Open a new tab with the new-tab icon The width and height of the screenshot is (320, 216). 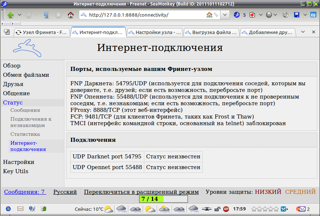(x=7, y=32)
